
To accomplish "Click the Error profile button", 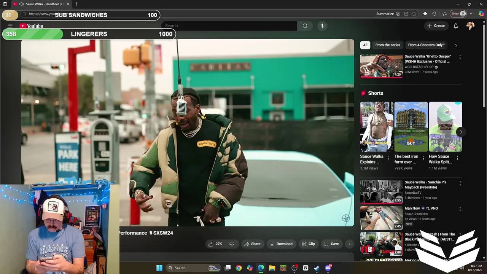I will click(458, 14).
